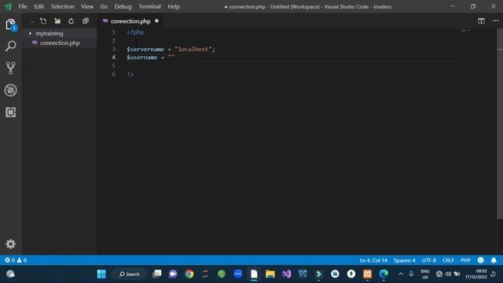
Task: Open Visual Studio from taskbar
Action: pyautogui.click(x=286, y=274)
